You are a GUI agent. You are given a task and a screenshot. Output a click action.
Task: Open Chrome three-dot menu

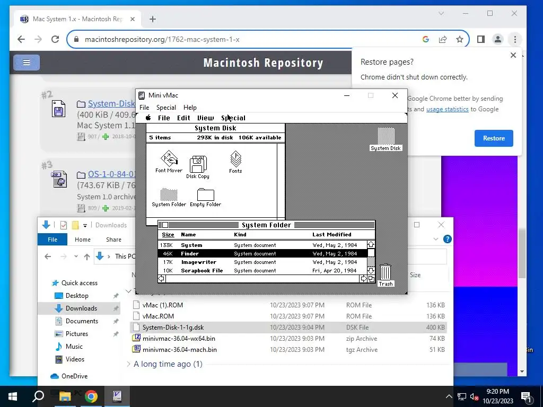point(515,39)
